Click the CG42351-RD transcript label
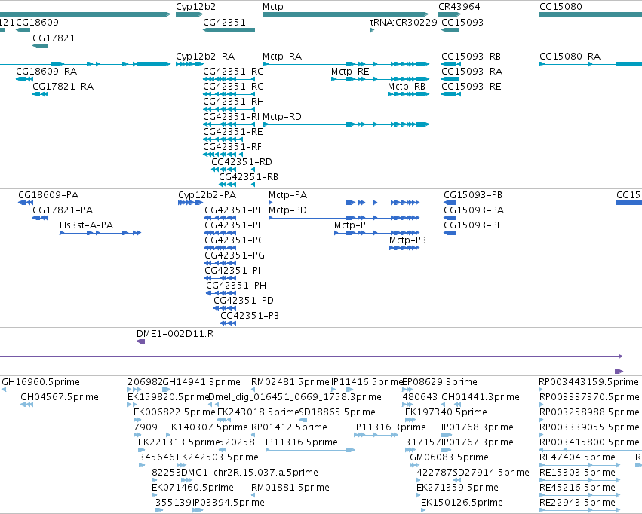Viewport: 642px width, 514px height. pyautogui.click(x=241, y=162)
